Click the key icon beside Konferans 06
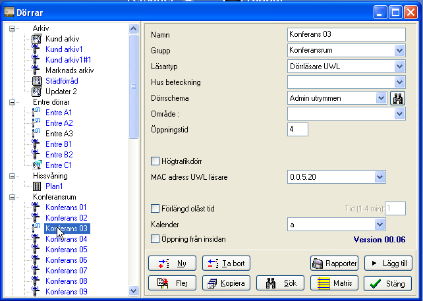423x301 pixels. [x=36, y=260]
